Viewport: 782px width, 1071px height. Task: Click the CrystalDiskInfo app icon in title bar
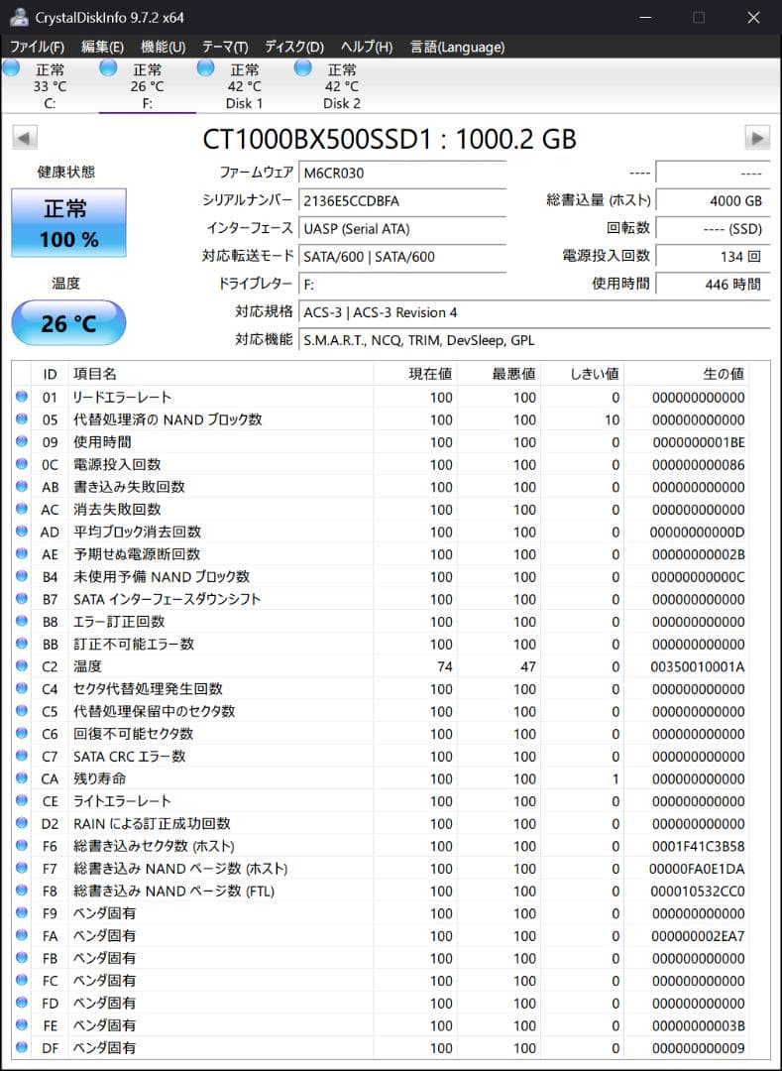[18, 17]
